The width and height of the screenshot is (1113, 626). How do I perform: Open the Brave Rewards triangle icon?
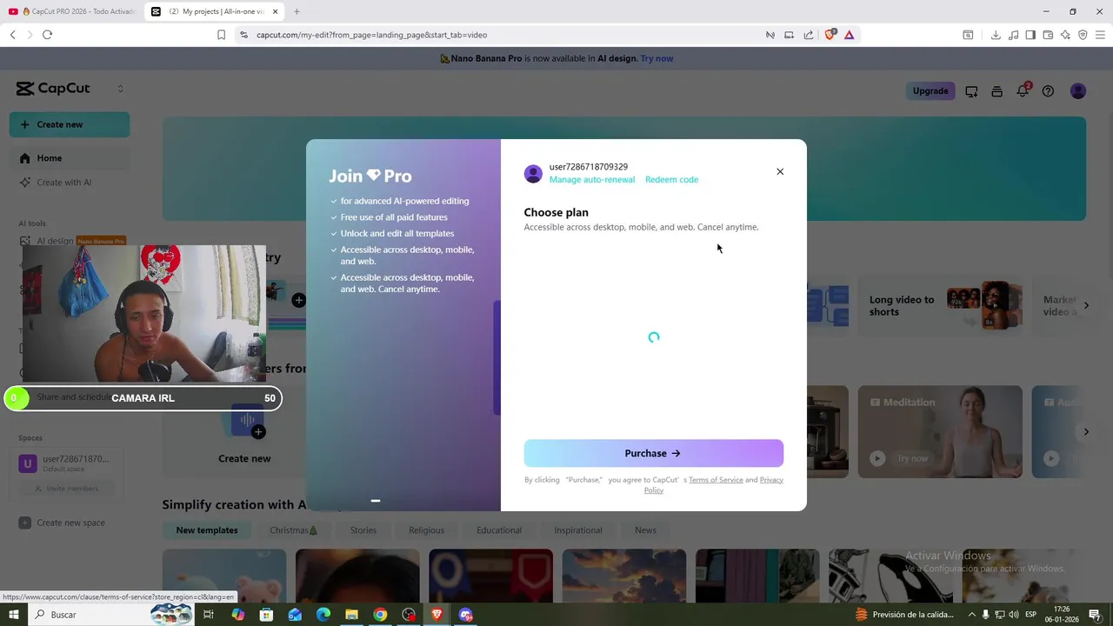click(x=850, y=35)
